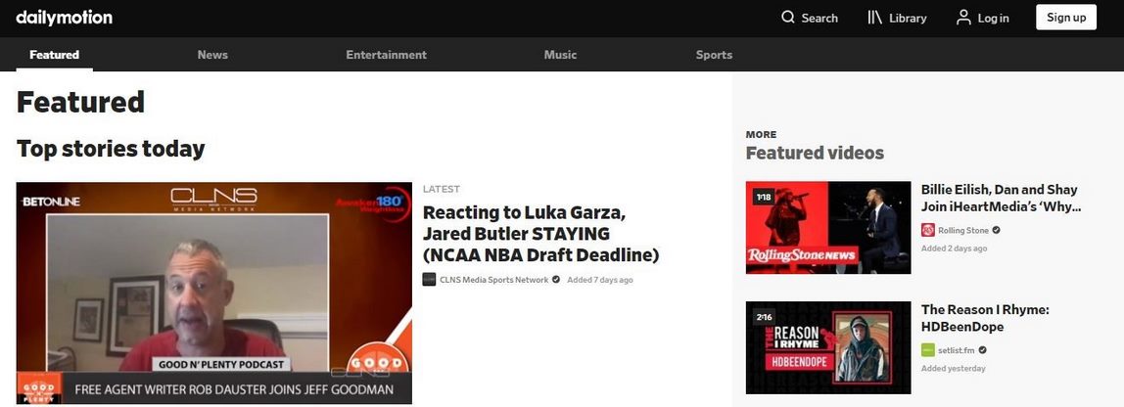Click the Sign up button
The image size is (1124, 407).
(x=1066, y=18)
